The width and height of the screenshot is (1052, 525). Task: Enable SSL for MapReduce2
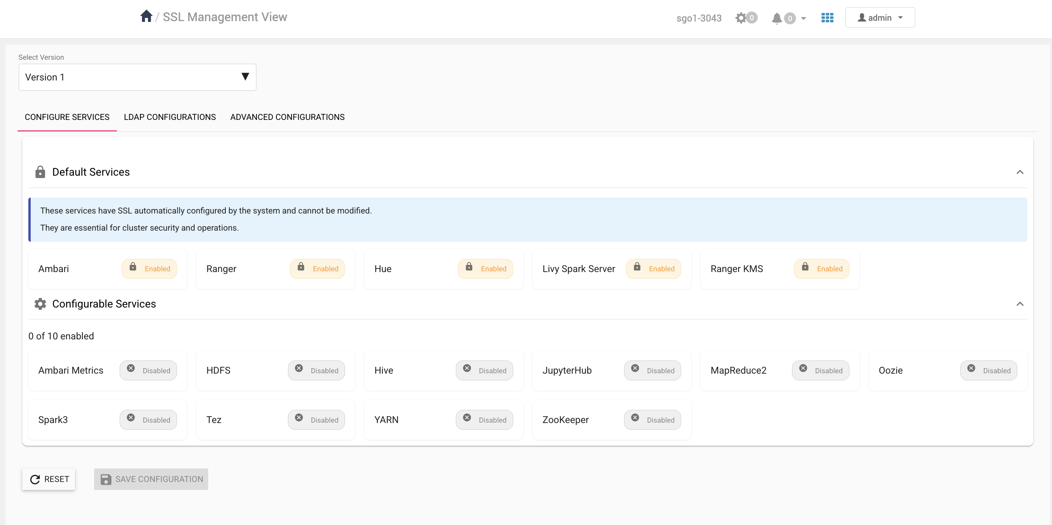(x=820, y=370)
